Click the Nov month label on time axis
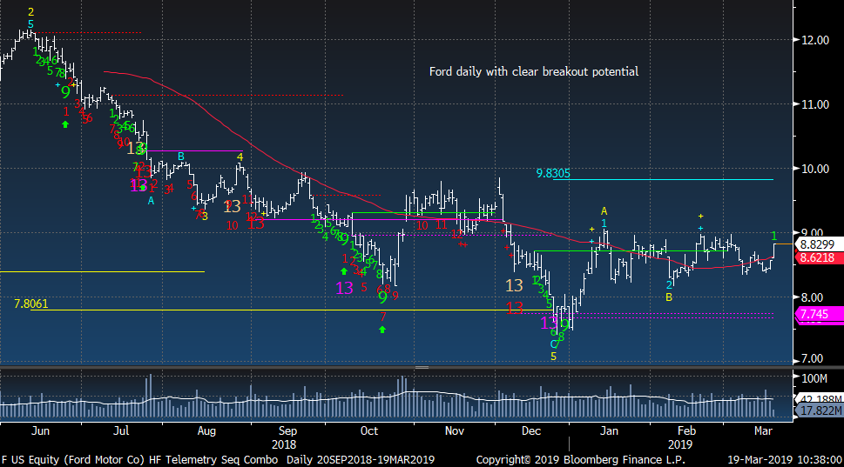844x467 pixels. pyautogui.click(x=455, y=430)
